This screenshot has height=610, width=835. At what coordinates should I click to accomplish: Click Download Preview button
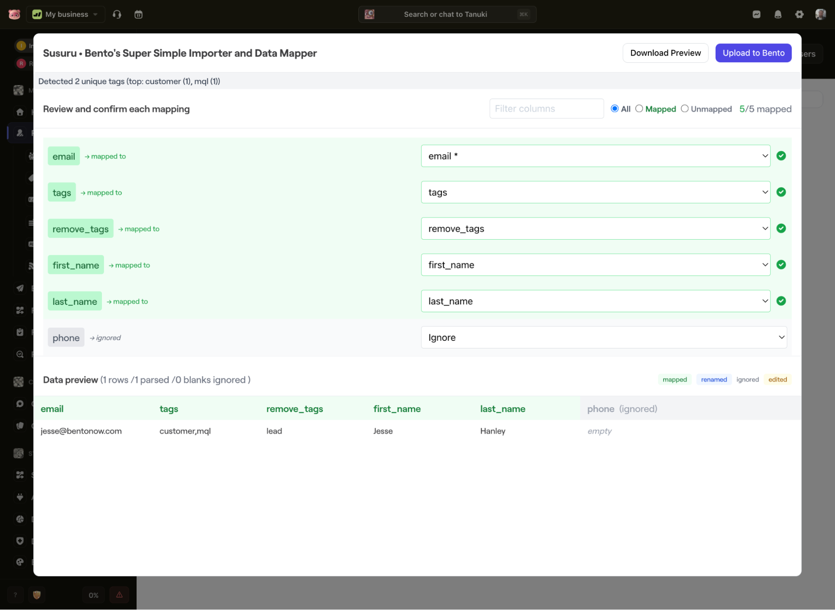665,53
